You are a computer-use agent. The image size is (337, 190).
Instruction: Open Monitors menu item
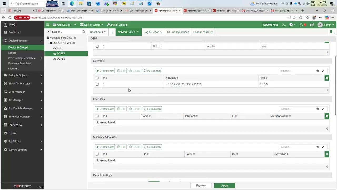tap(13, 69)
